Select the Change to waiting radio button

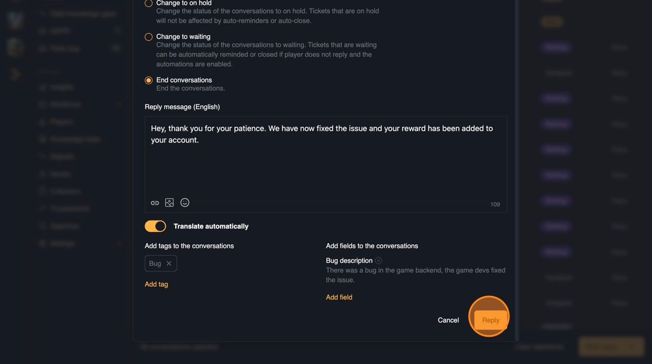(x=148, y=37)
